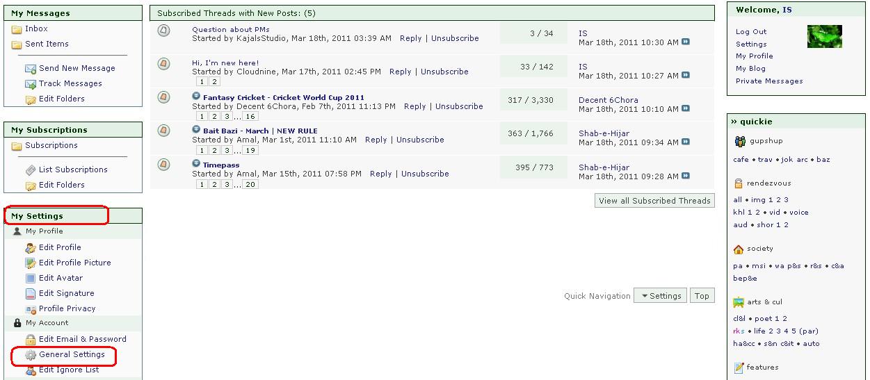This screenshot has height=380, width=870.
Task: Click the Track Messages icon
Action: click(x=31, y=84)
